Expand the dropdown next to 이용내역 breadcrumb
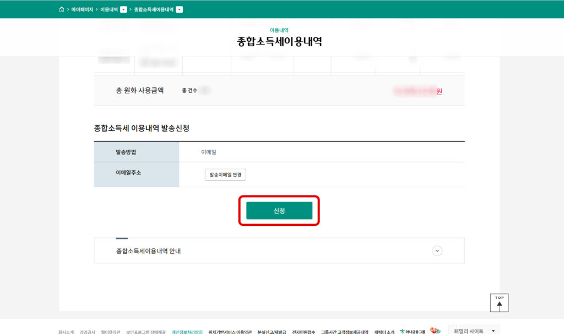 [124, 9]
